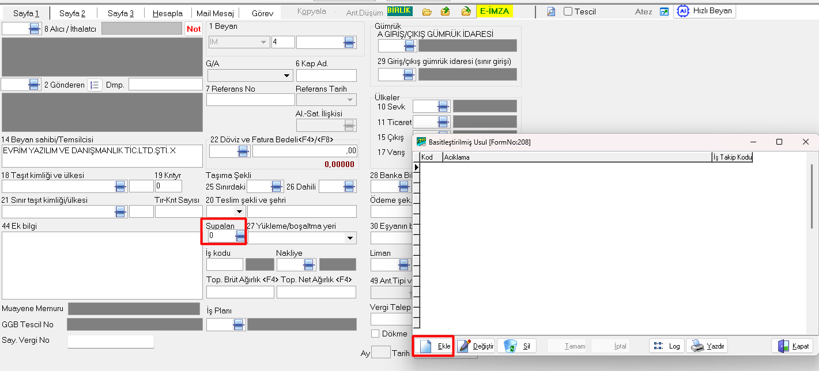Enable the Tescil checkbox
Viewport: 819px width, 371px height.
(x=568, y=12)
